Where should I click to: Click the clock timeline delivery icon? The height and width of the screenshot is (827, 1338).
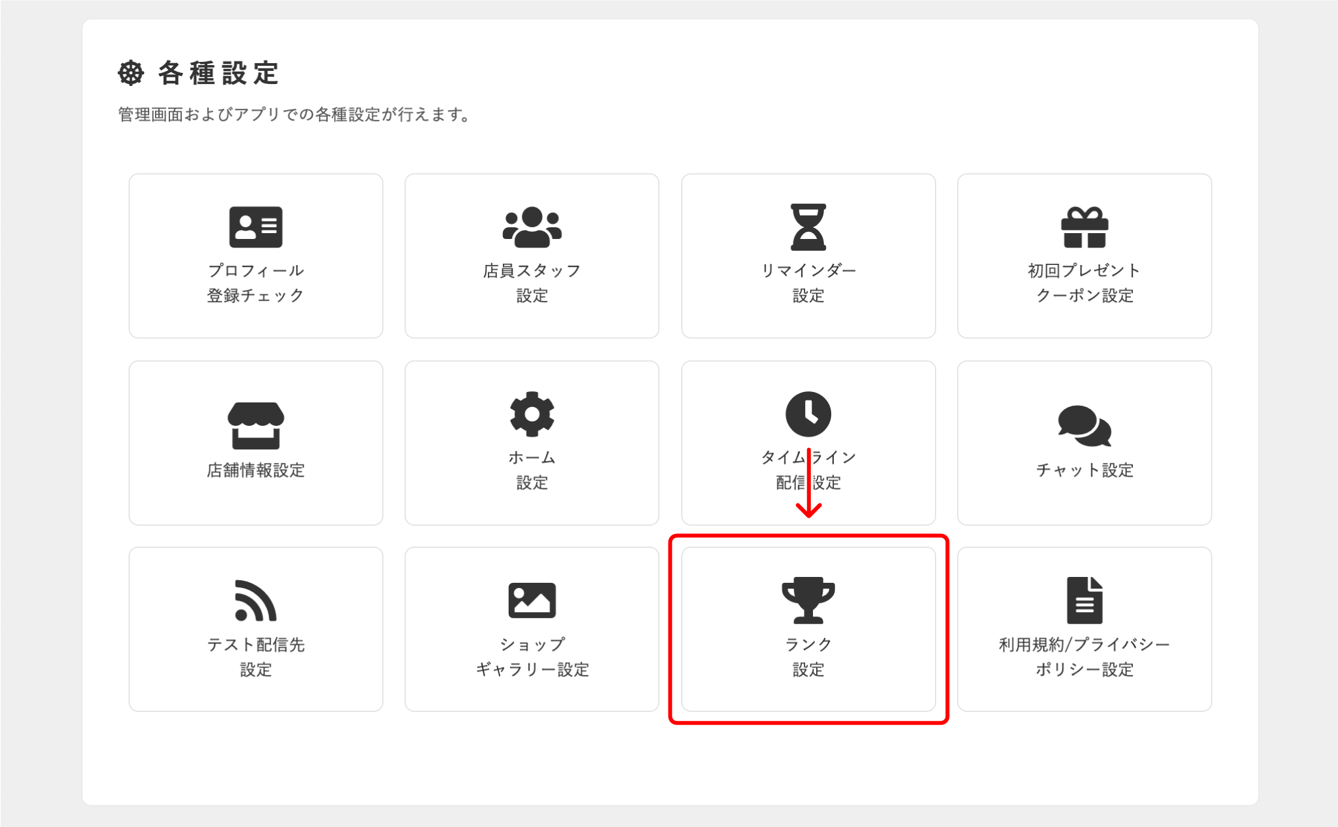808,414
